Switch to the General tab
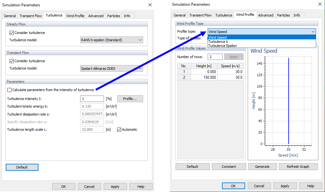The width and height of the screenshot is (325, 192). [x=10, y=15]
